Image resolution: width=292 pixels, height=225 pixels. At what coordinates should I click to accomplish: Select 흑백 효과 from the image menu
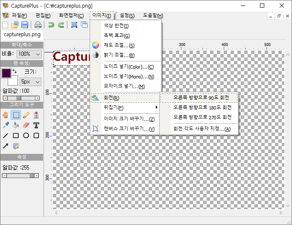click(x=117, y=35)
